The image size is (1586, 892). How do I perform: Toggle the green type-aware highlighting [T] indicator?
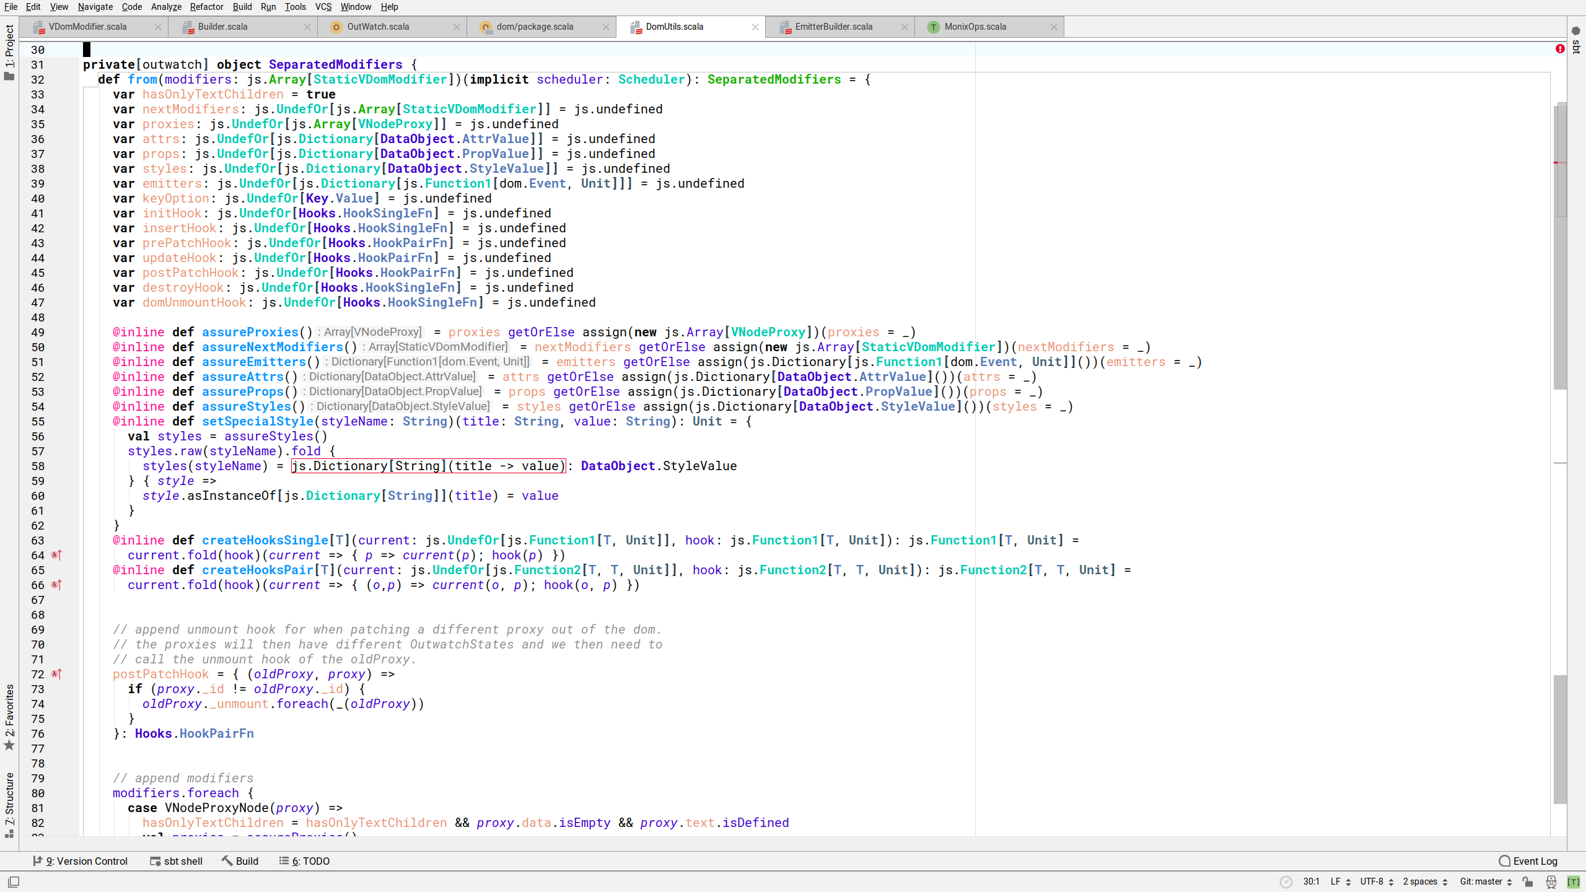[1573, 881]
